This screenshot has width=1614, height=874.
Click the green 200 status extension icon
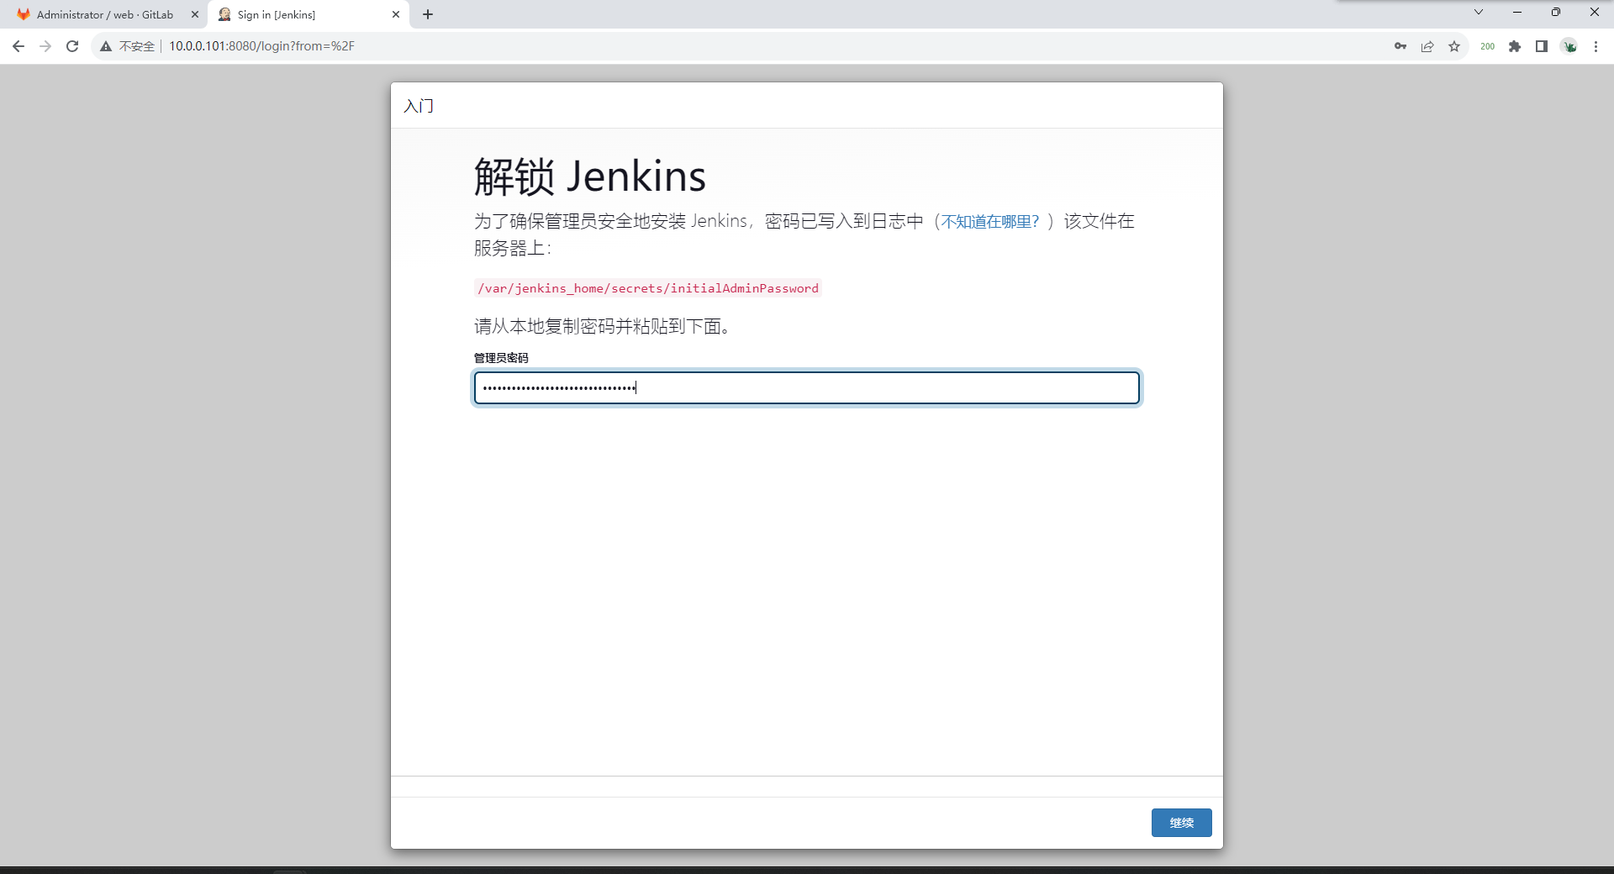pyautogui.click(x=1487, y=46)
